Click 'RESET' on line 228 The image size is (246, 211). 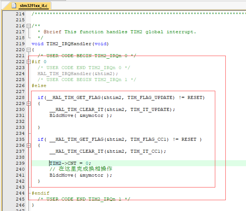(195, 98)
